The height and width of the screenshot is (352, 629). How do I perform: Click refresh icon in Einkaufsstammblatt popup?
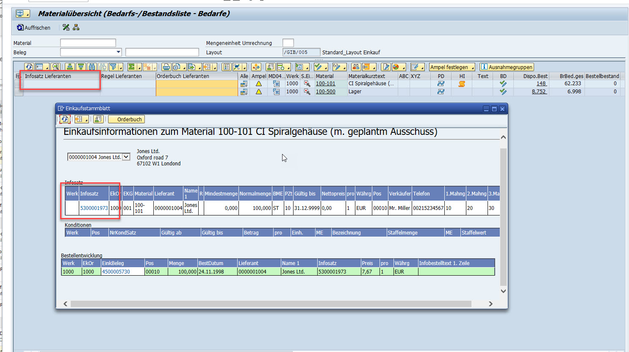click(65, 119)
